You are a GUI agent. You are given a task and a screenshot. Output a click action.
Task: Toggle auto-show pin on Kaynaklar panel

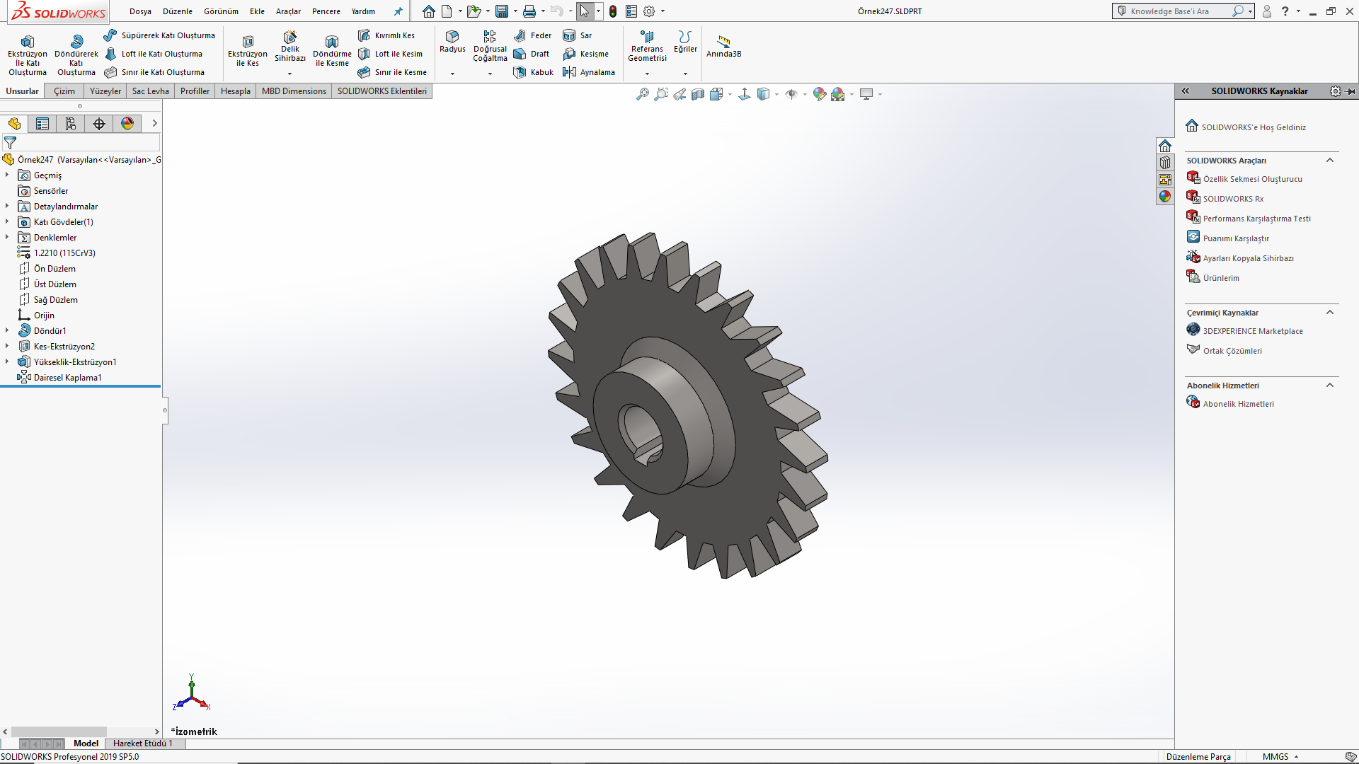point(1351,91)
